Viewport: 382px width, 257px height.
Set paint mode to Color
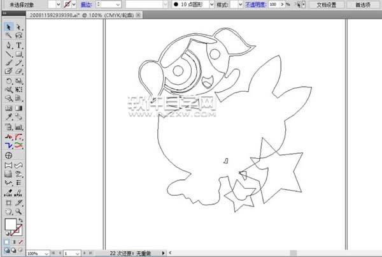tap(7, 242)
